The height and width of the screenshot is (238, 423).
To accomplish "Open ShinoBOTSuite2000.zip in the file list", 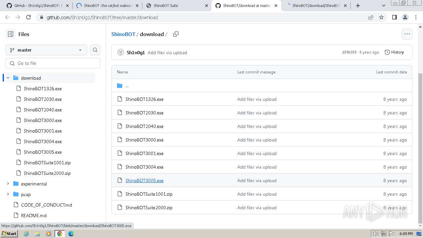I will [149, 208].
